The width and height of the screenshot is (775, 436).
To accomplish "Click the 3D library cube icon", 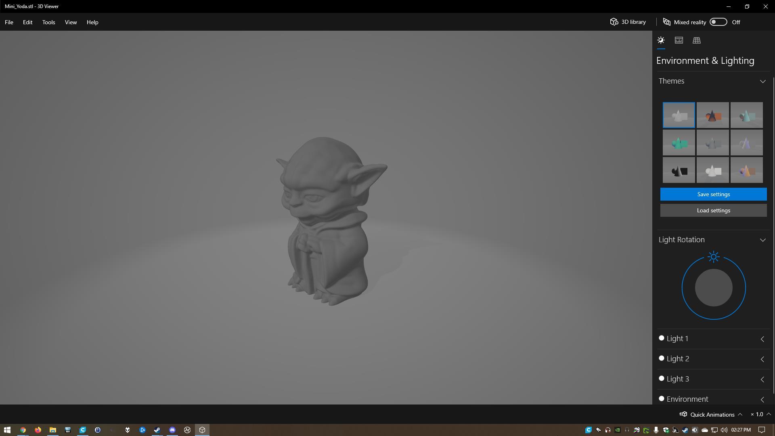I will (x=614, y=22).
